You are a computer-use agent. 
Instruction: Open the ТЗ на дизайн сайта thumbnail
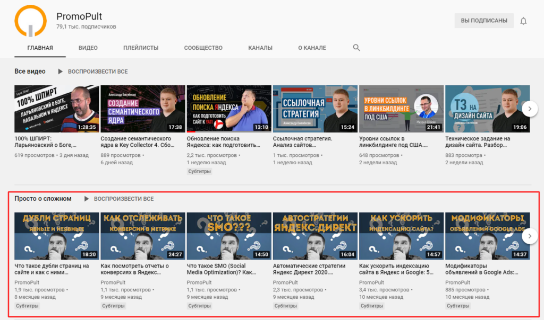[488, 109]
